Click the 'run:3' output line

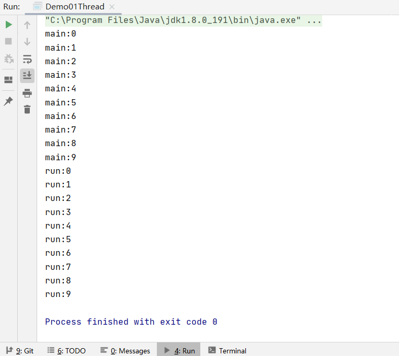pyautogui.click(x=58, y=212)
